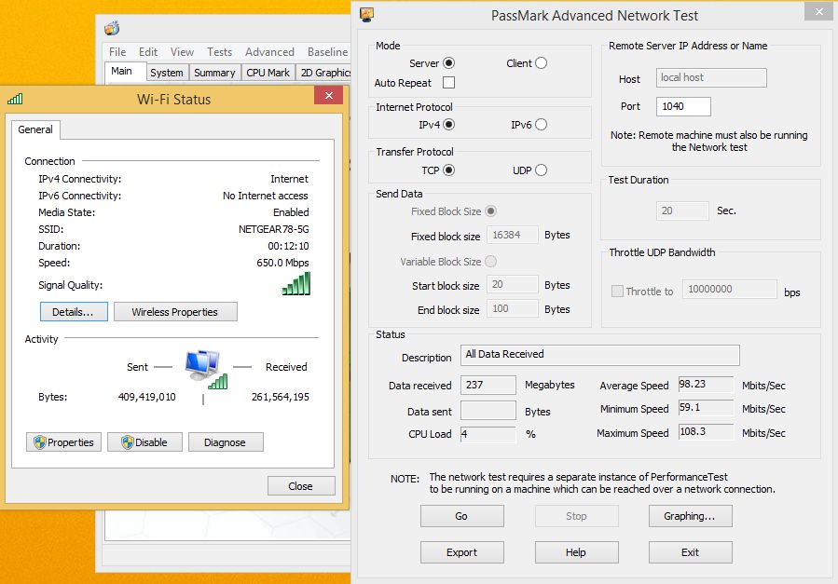Click the empty Data sent field
The width and height of the screenshot is (838, 584).
pos(488,411)
